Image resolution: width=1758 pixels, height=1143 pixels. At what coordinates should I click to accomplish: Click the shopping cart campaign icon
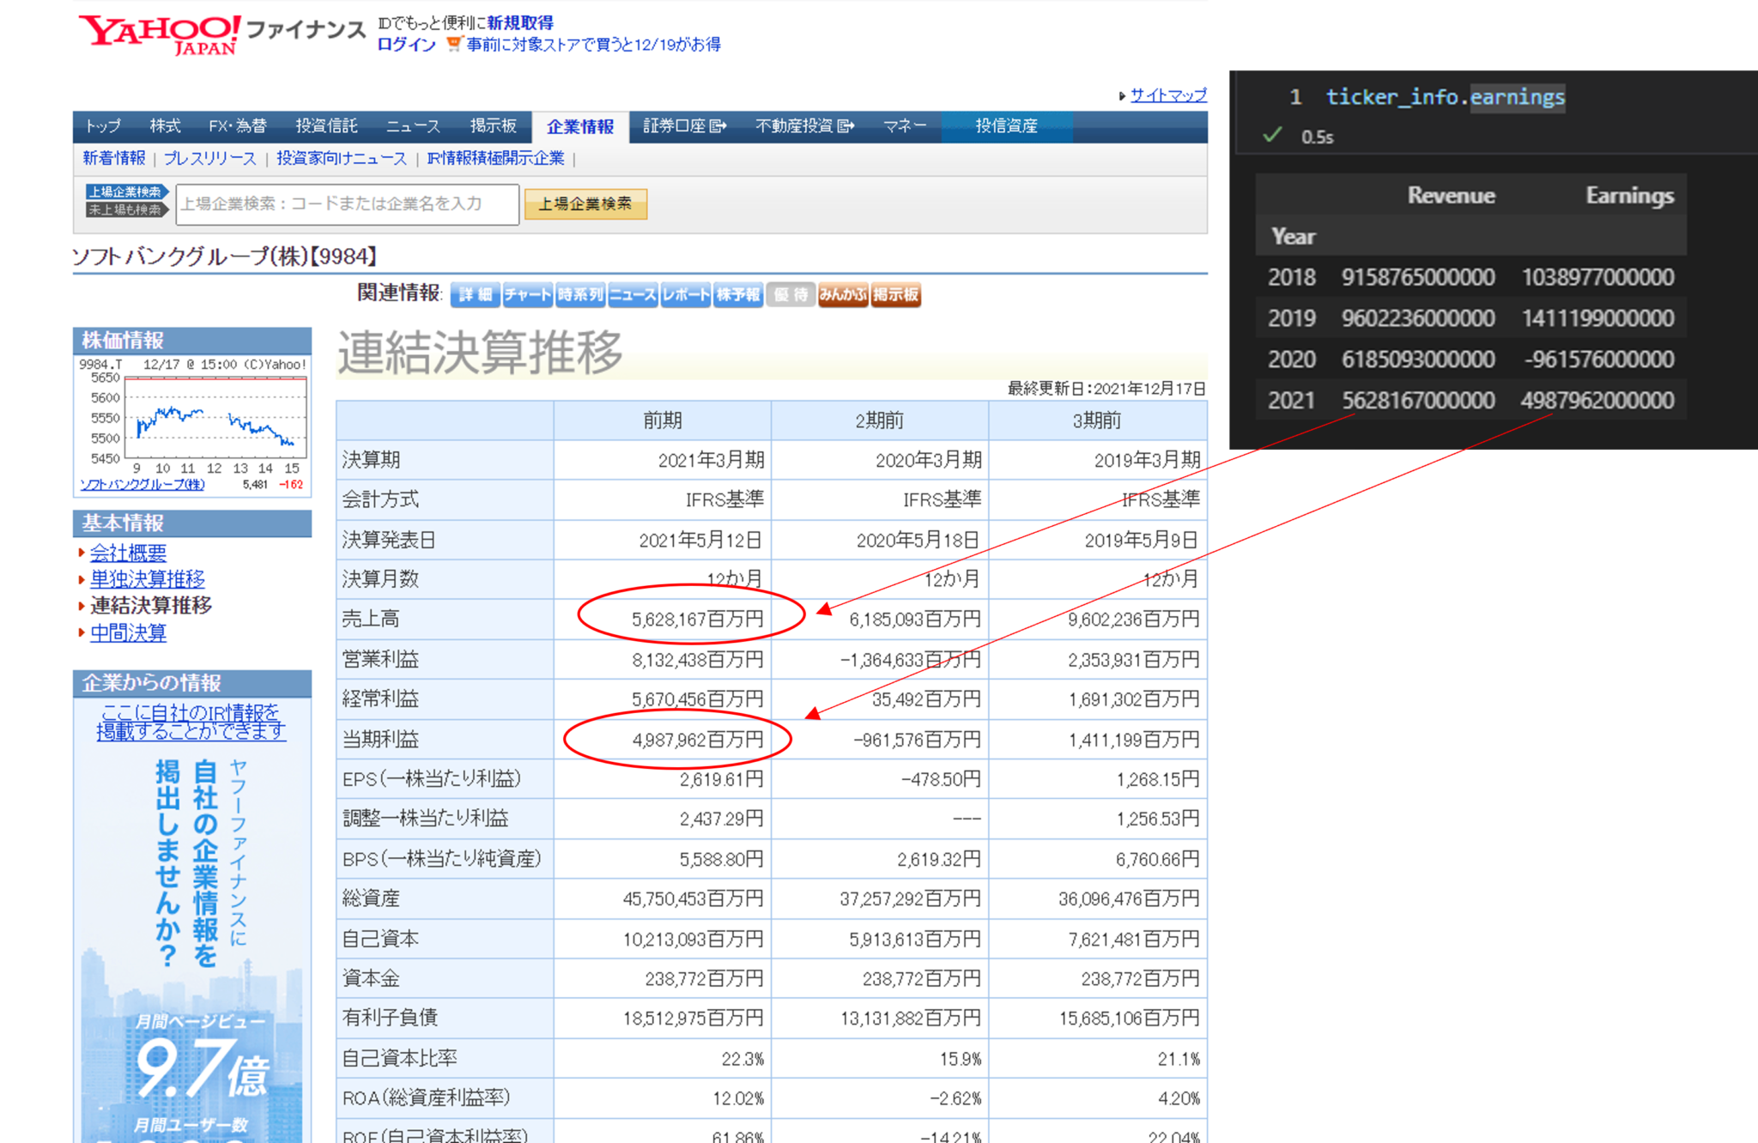pyautogui.click(x=453, y=44)
